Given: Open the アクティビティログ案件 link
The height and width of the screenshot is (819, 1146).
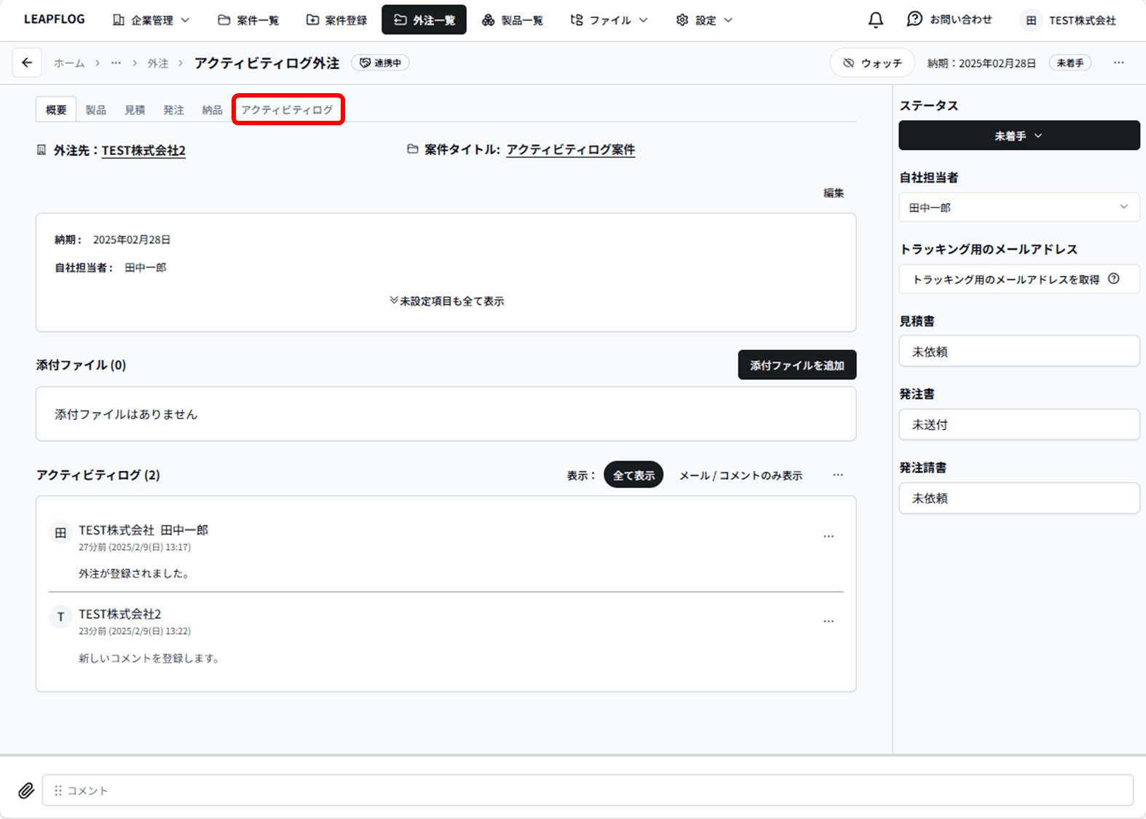Looking at the screenshot, I should point(570,150).
